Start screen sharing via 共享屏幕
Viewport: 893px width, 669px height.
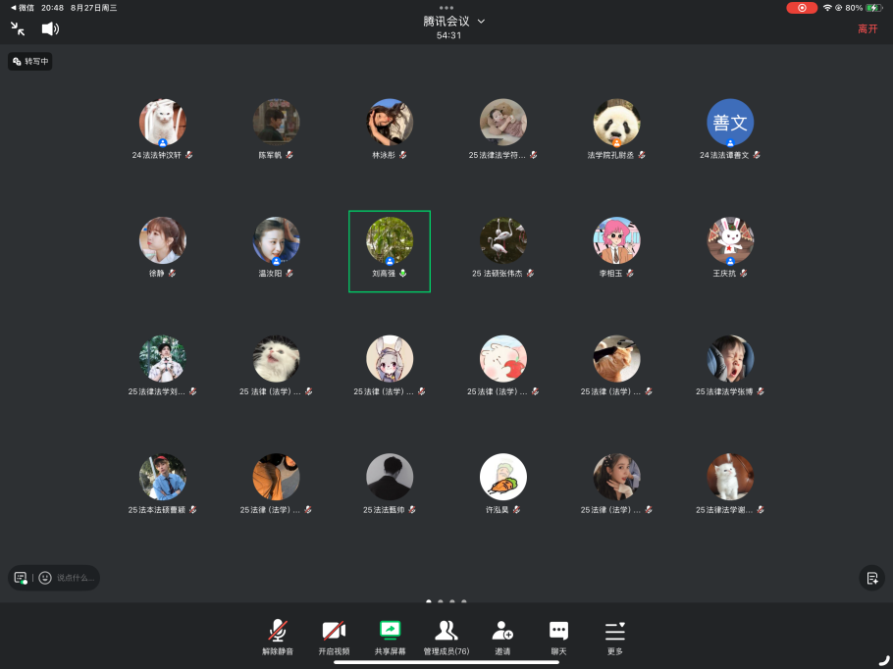coord(390,636)
